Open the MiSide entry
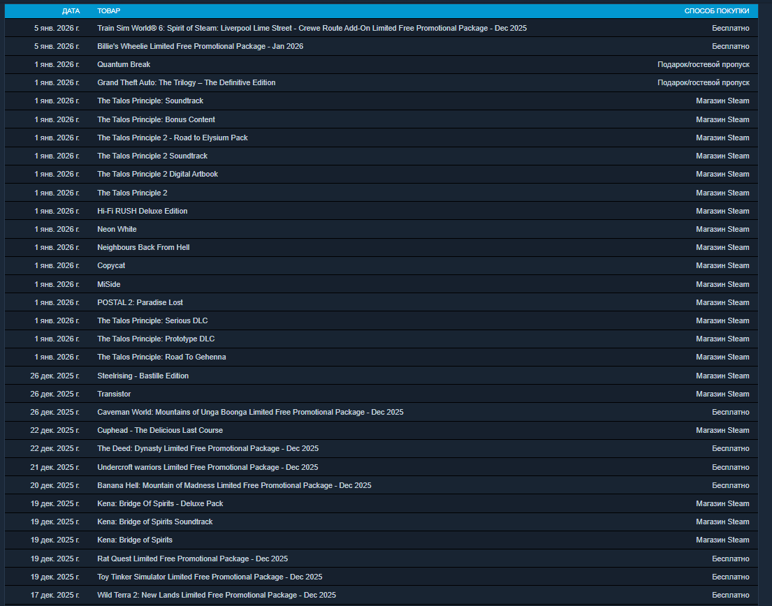Image resolution: width=772 pixels, height=606 pixels. click(381, 284)
